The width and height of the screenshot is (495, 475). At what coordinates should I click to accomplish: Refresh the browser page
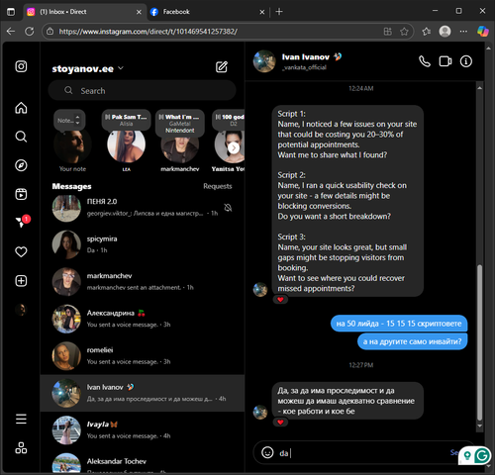pyautogui.click(x=30, y=32)
